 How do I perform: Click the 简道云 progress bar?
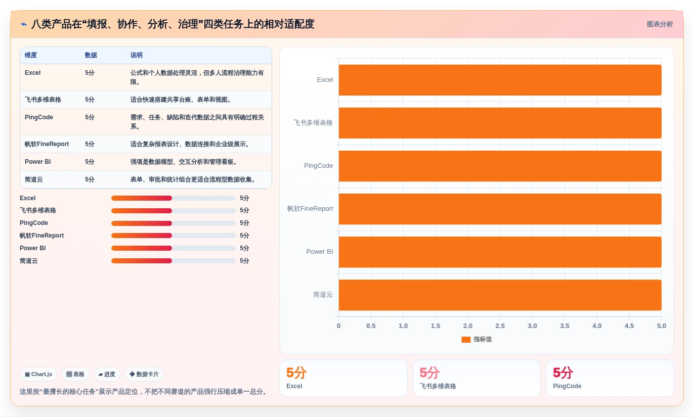tap(173, 261)
